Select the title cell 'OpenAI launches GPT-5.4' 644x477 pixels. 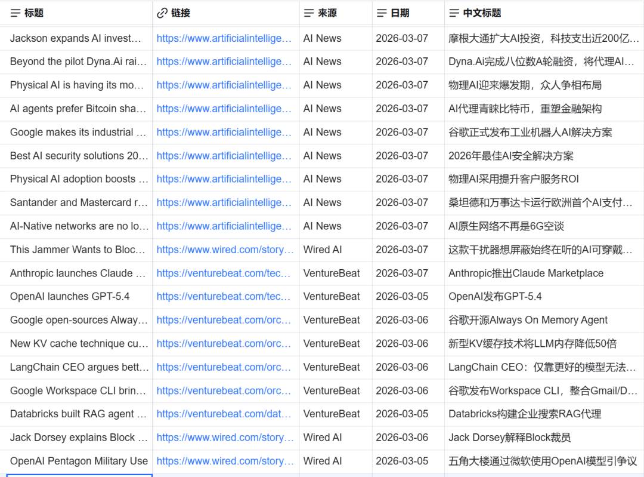click(76, 297)
